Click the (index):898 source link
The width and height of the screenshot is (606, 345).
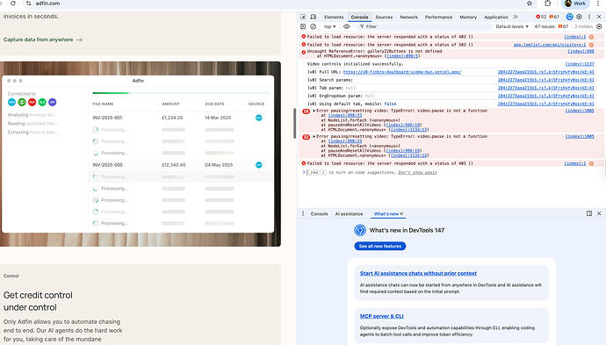(x=581, y=52)
